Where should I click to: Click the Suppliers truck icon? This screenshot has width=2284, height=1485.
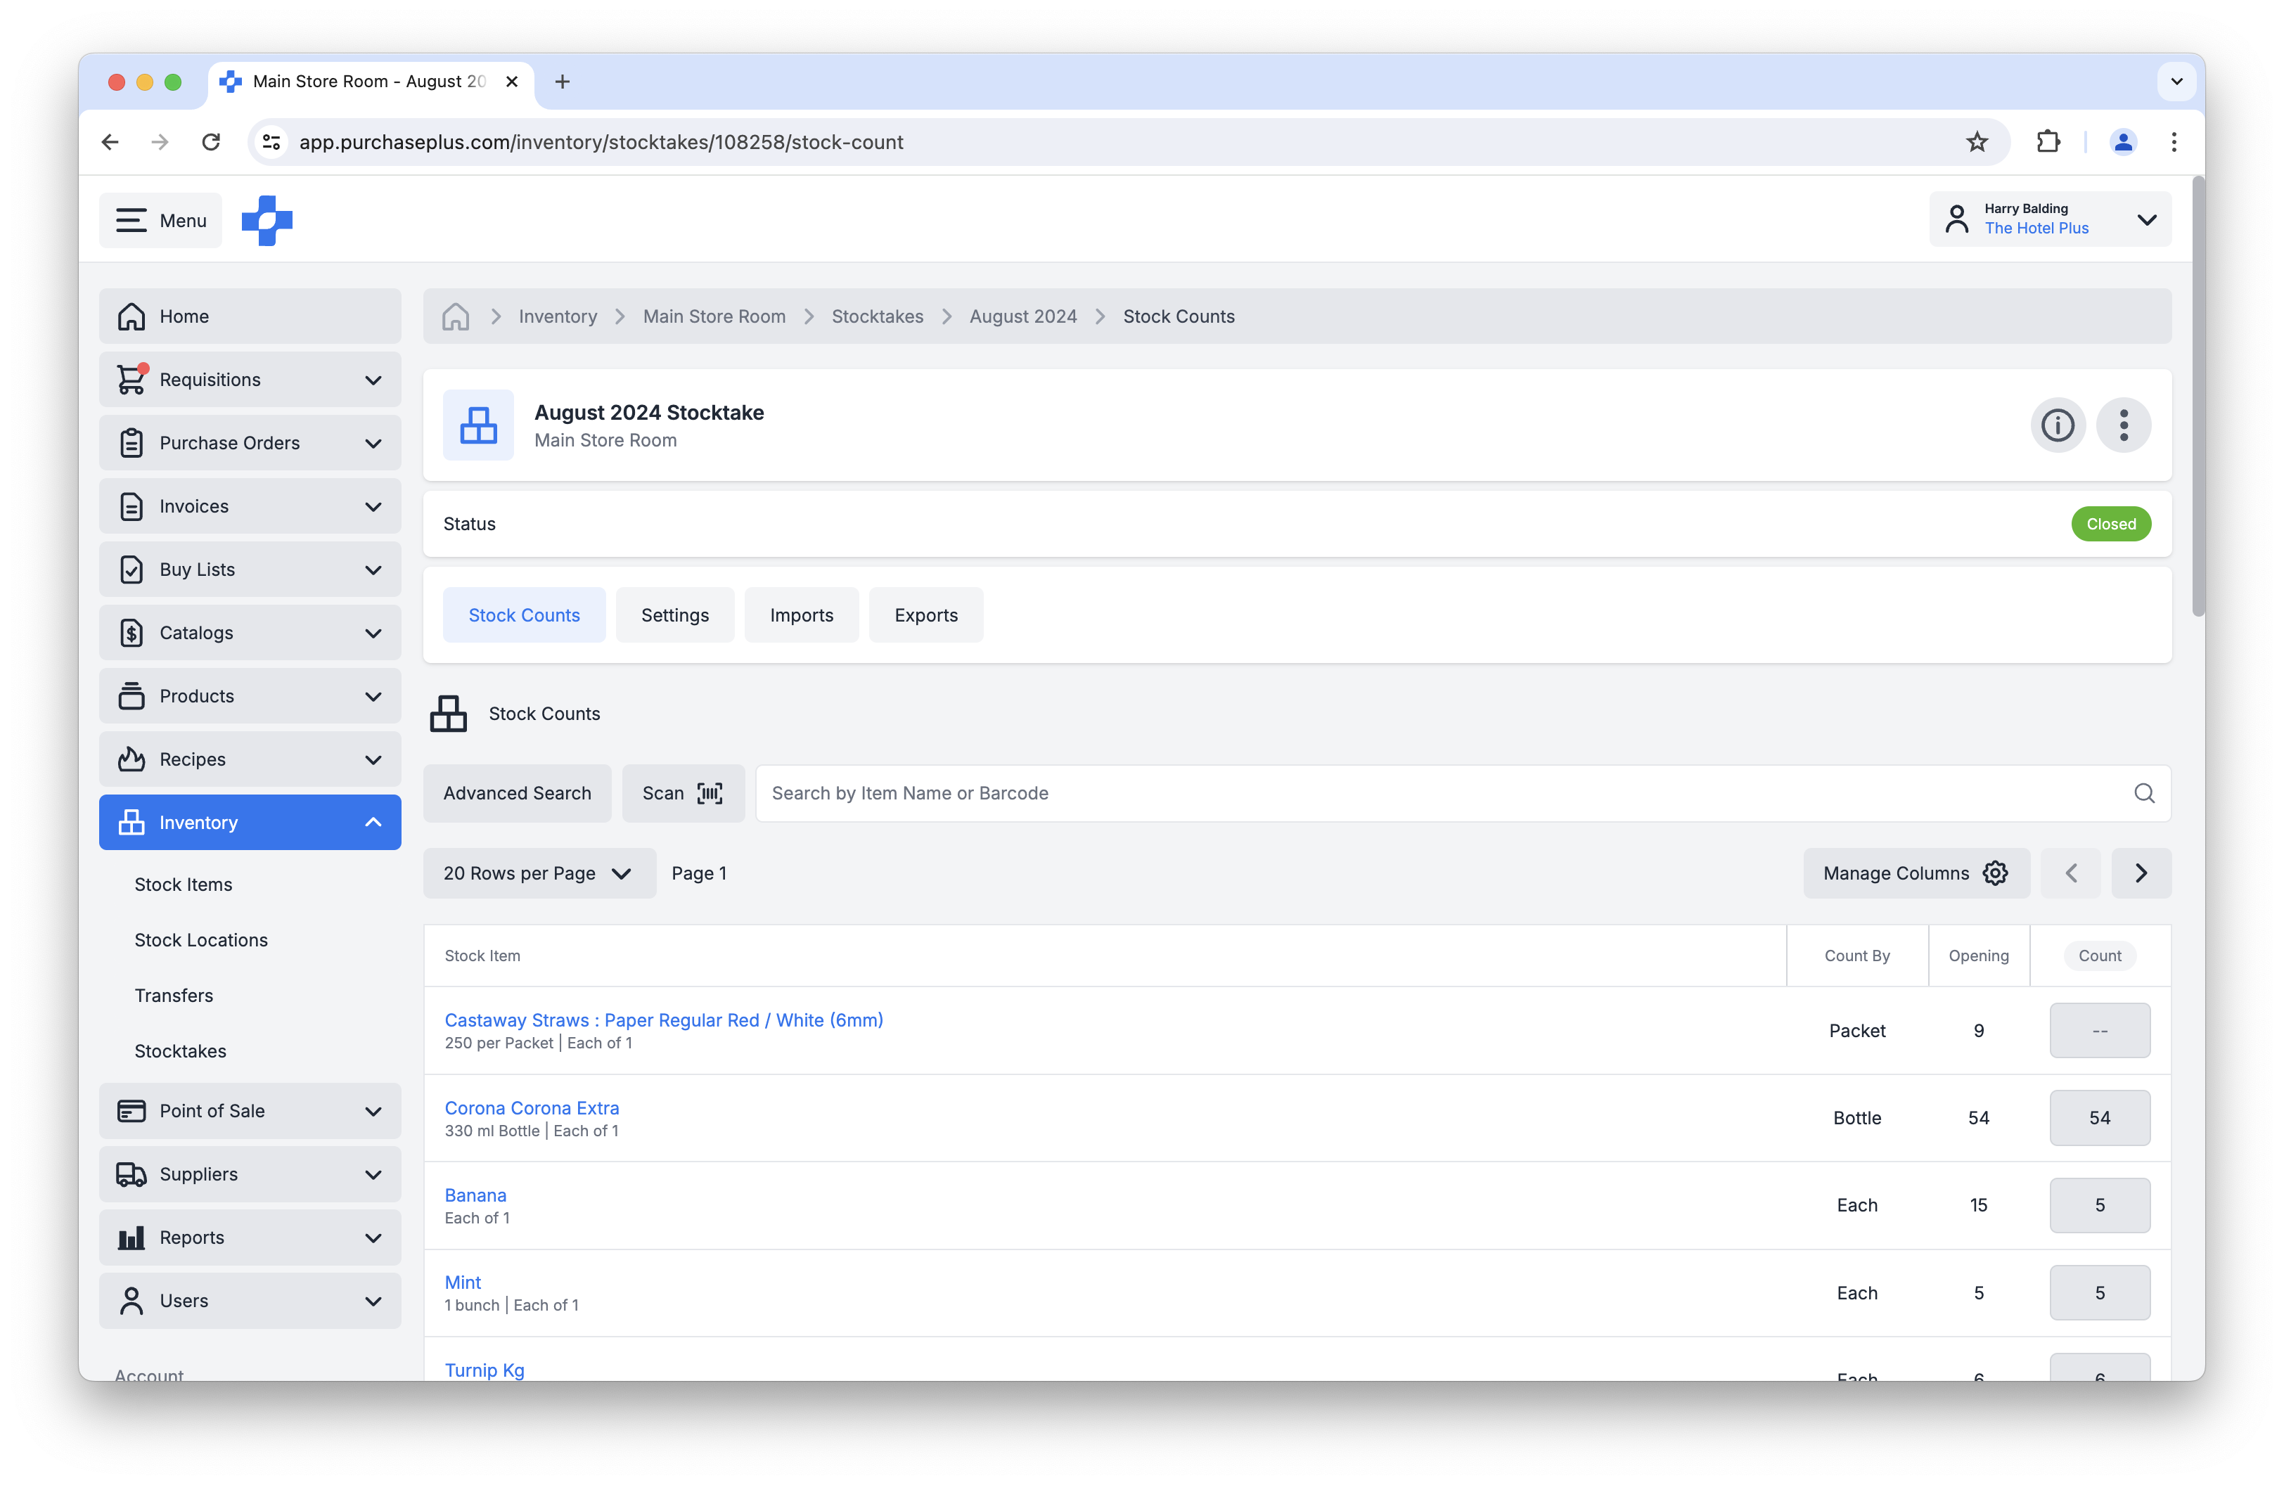[132, 1174]
